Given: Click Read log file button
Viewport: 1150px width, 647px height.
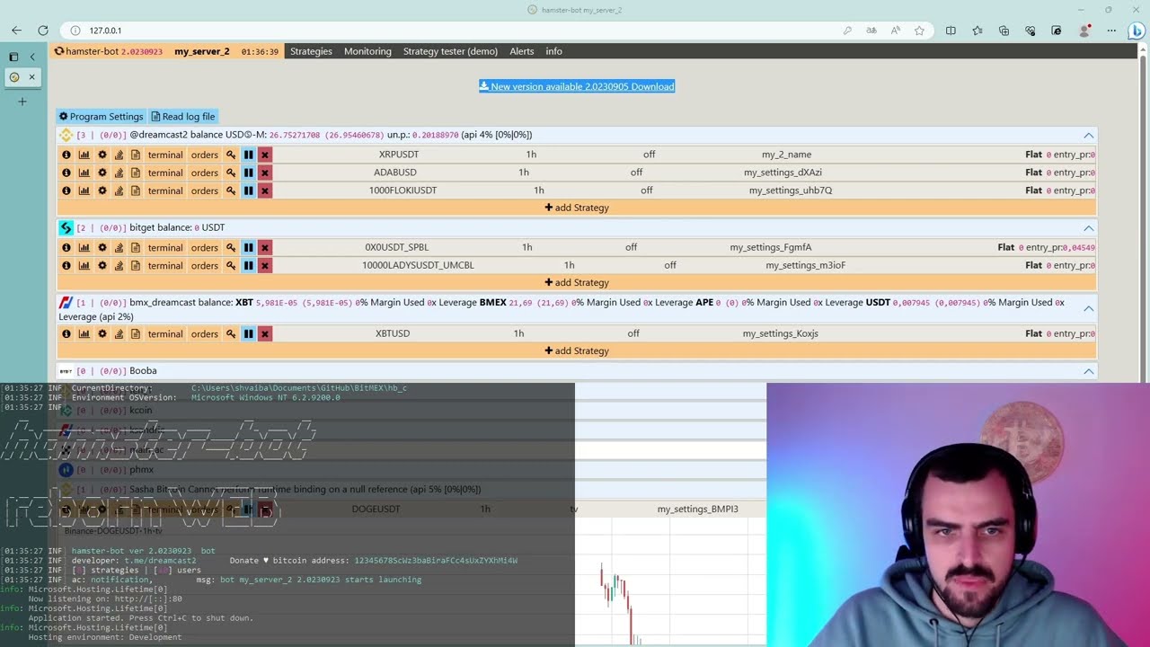Looking at the screenshot, I should click(183, 117).
